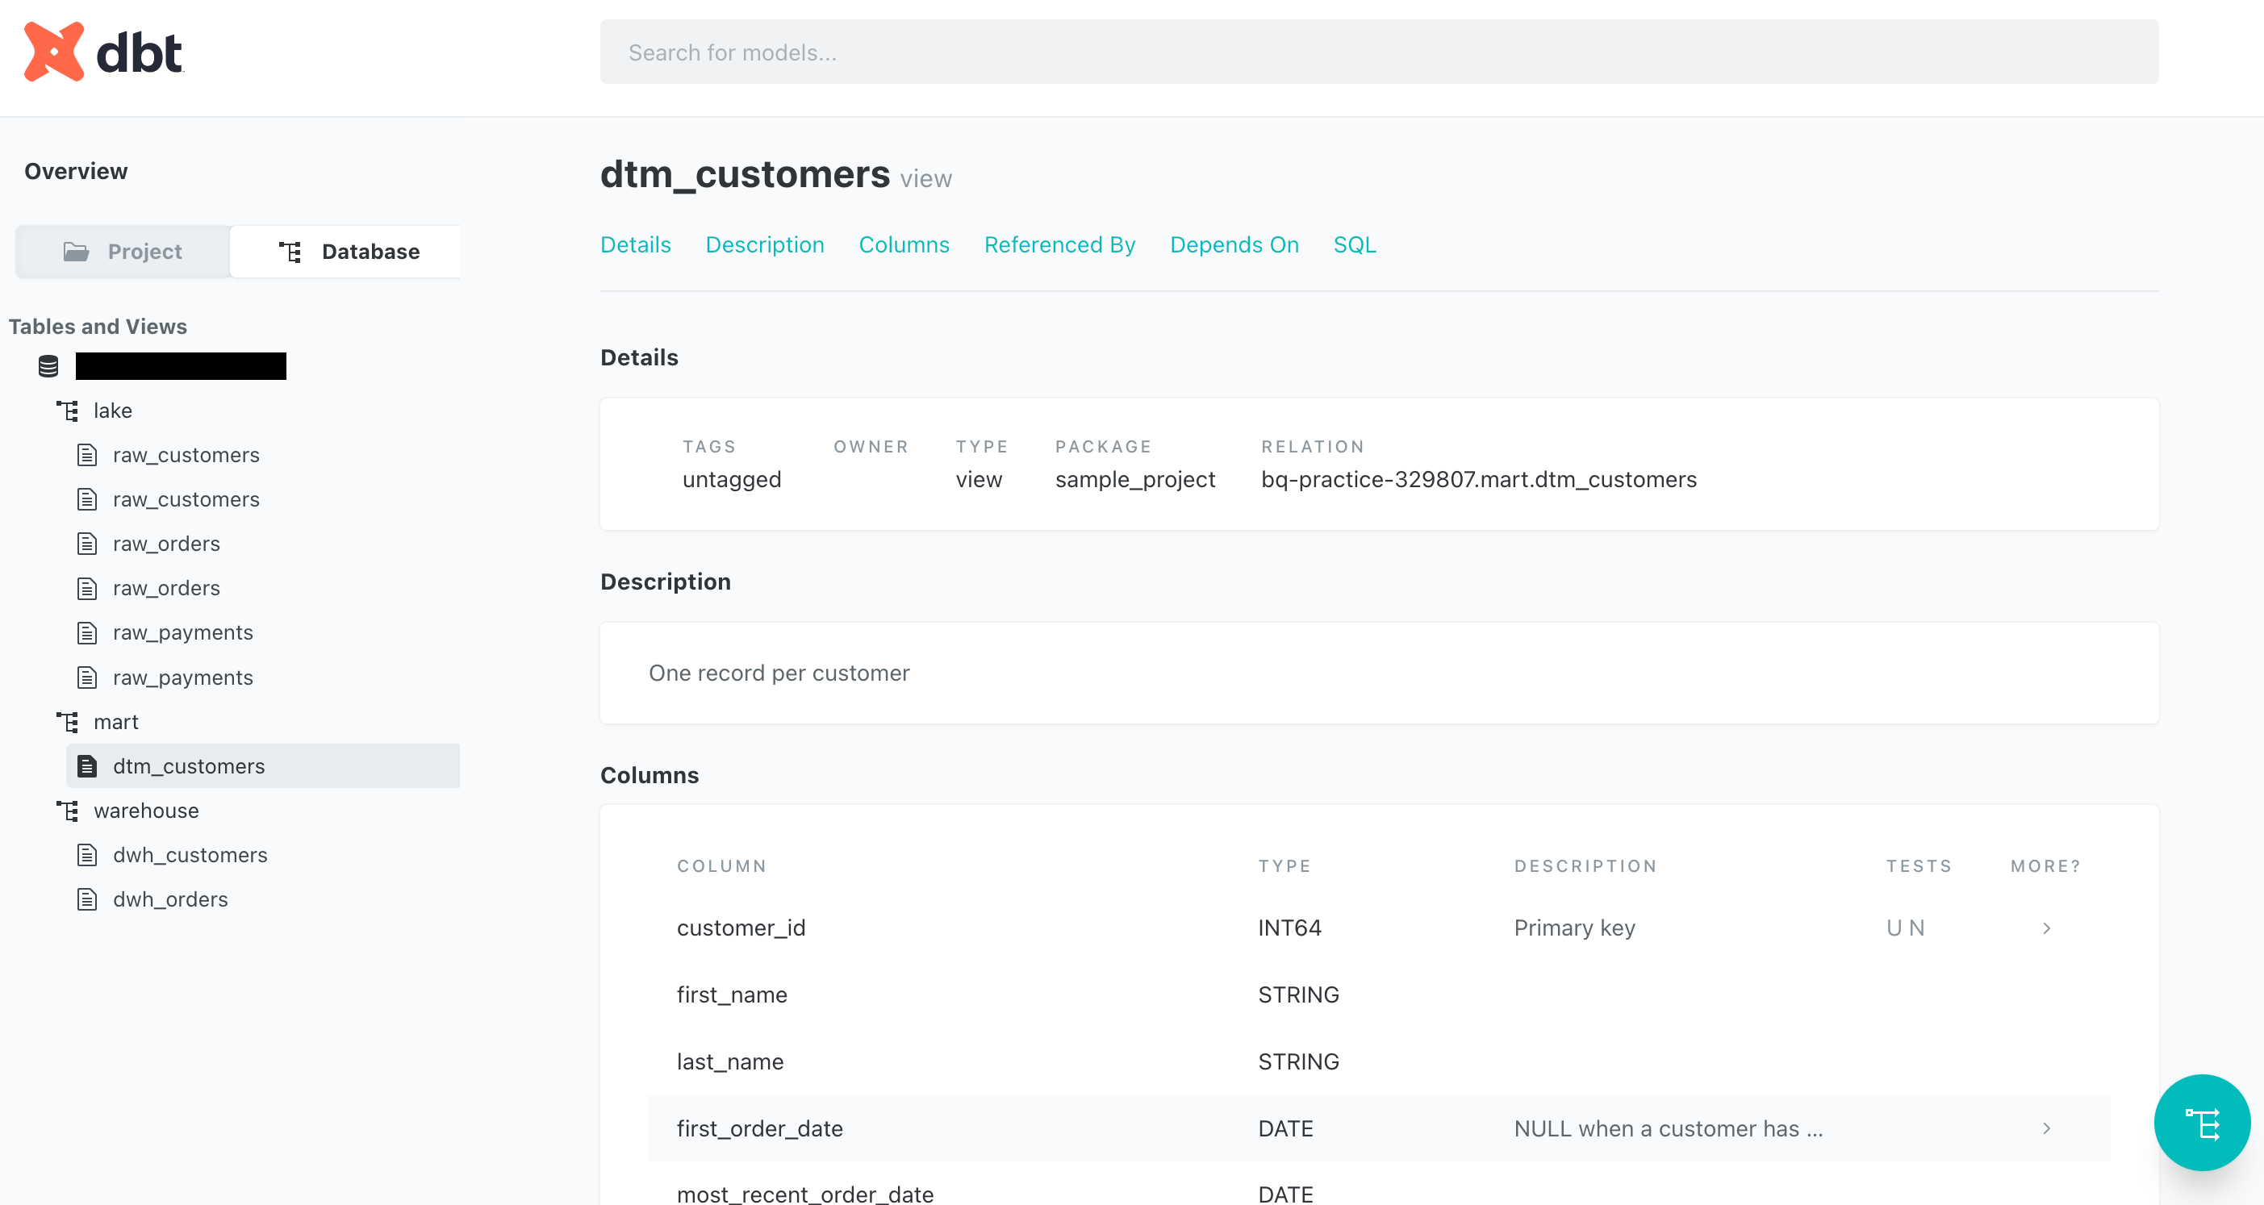This screenshot has height=1205, width=2264.
Task: Click the dwh_orders document icon
Action: point(87,899)
